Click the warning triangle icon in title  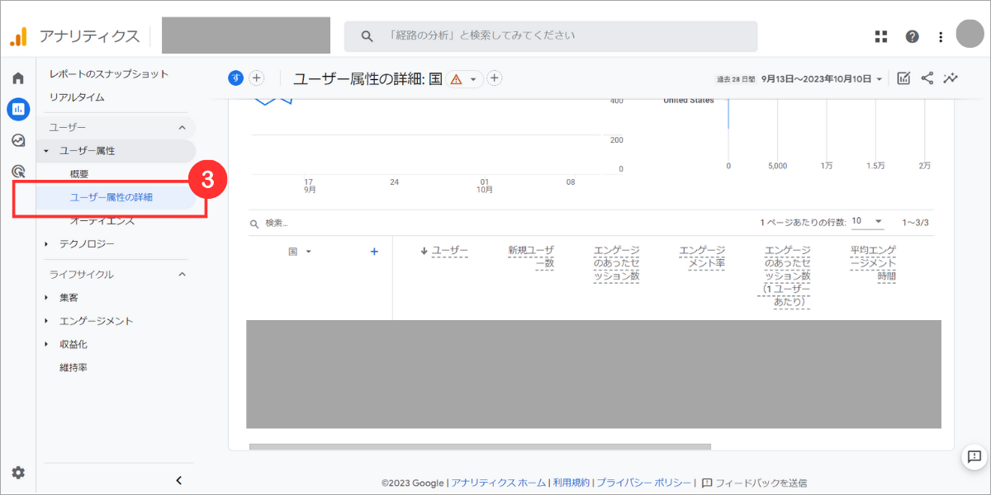[x=457, y=79]
